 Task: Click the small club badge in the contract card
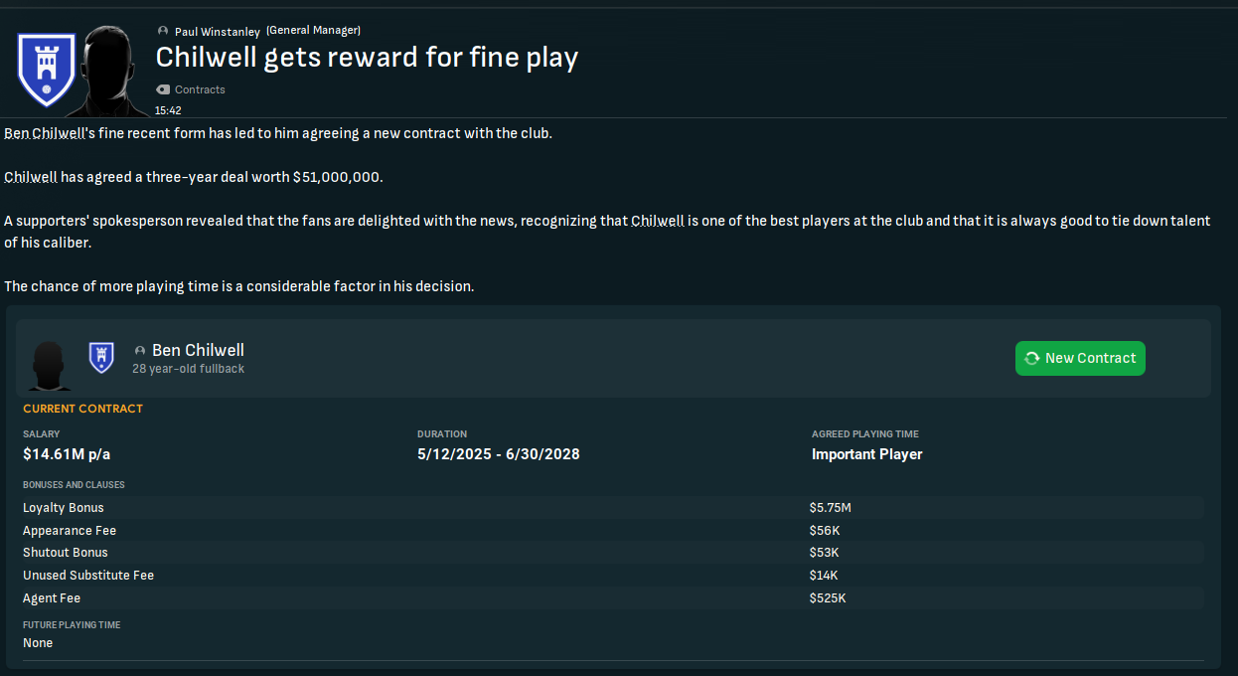[x=101, y=357]
